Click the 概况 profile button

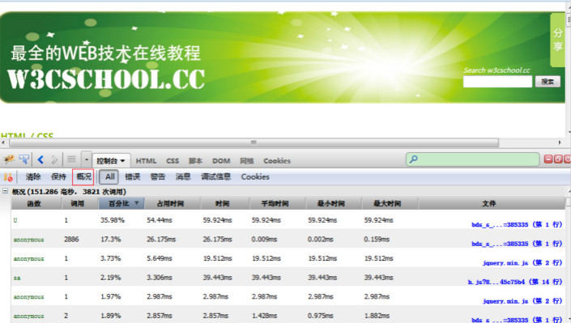(x=83, y=177)
